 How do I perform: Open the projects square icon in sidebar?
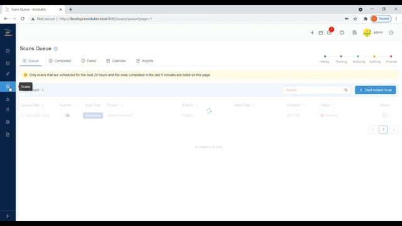click(8, 63)
